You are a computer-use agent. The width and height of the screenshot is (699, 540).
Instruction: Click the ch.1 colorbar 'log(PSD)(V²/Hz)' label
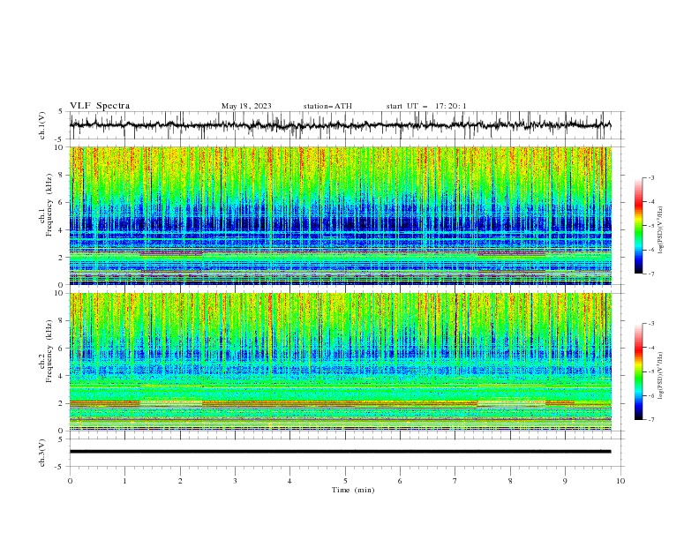tap(661, 230)
